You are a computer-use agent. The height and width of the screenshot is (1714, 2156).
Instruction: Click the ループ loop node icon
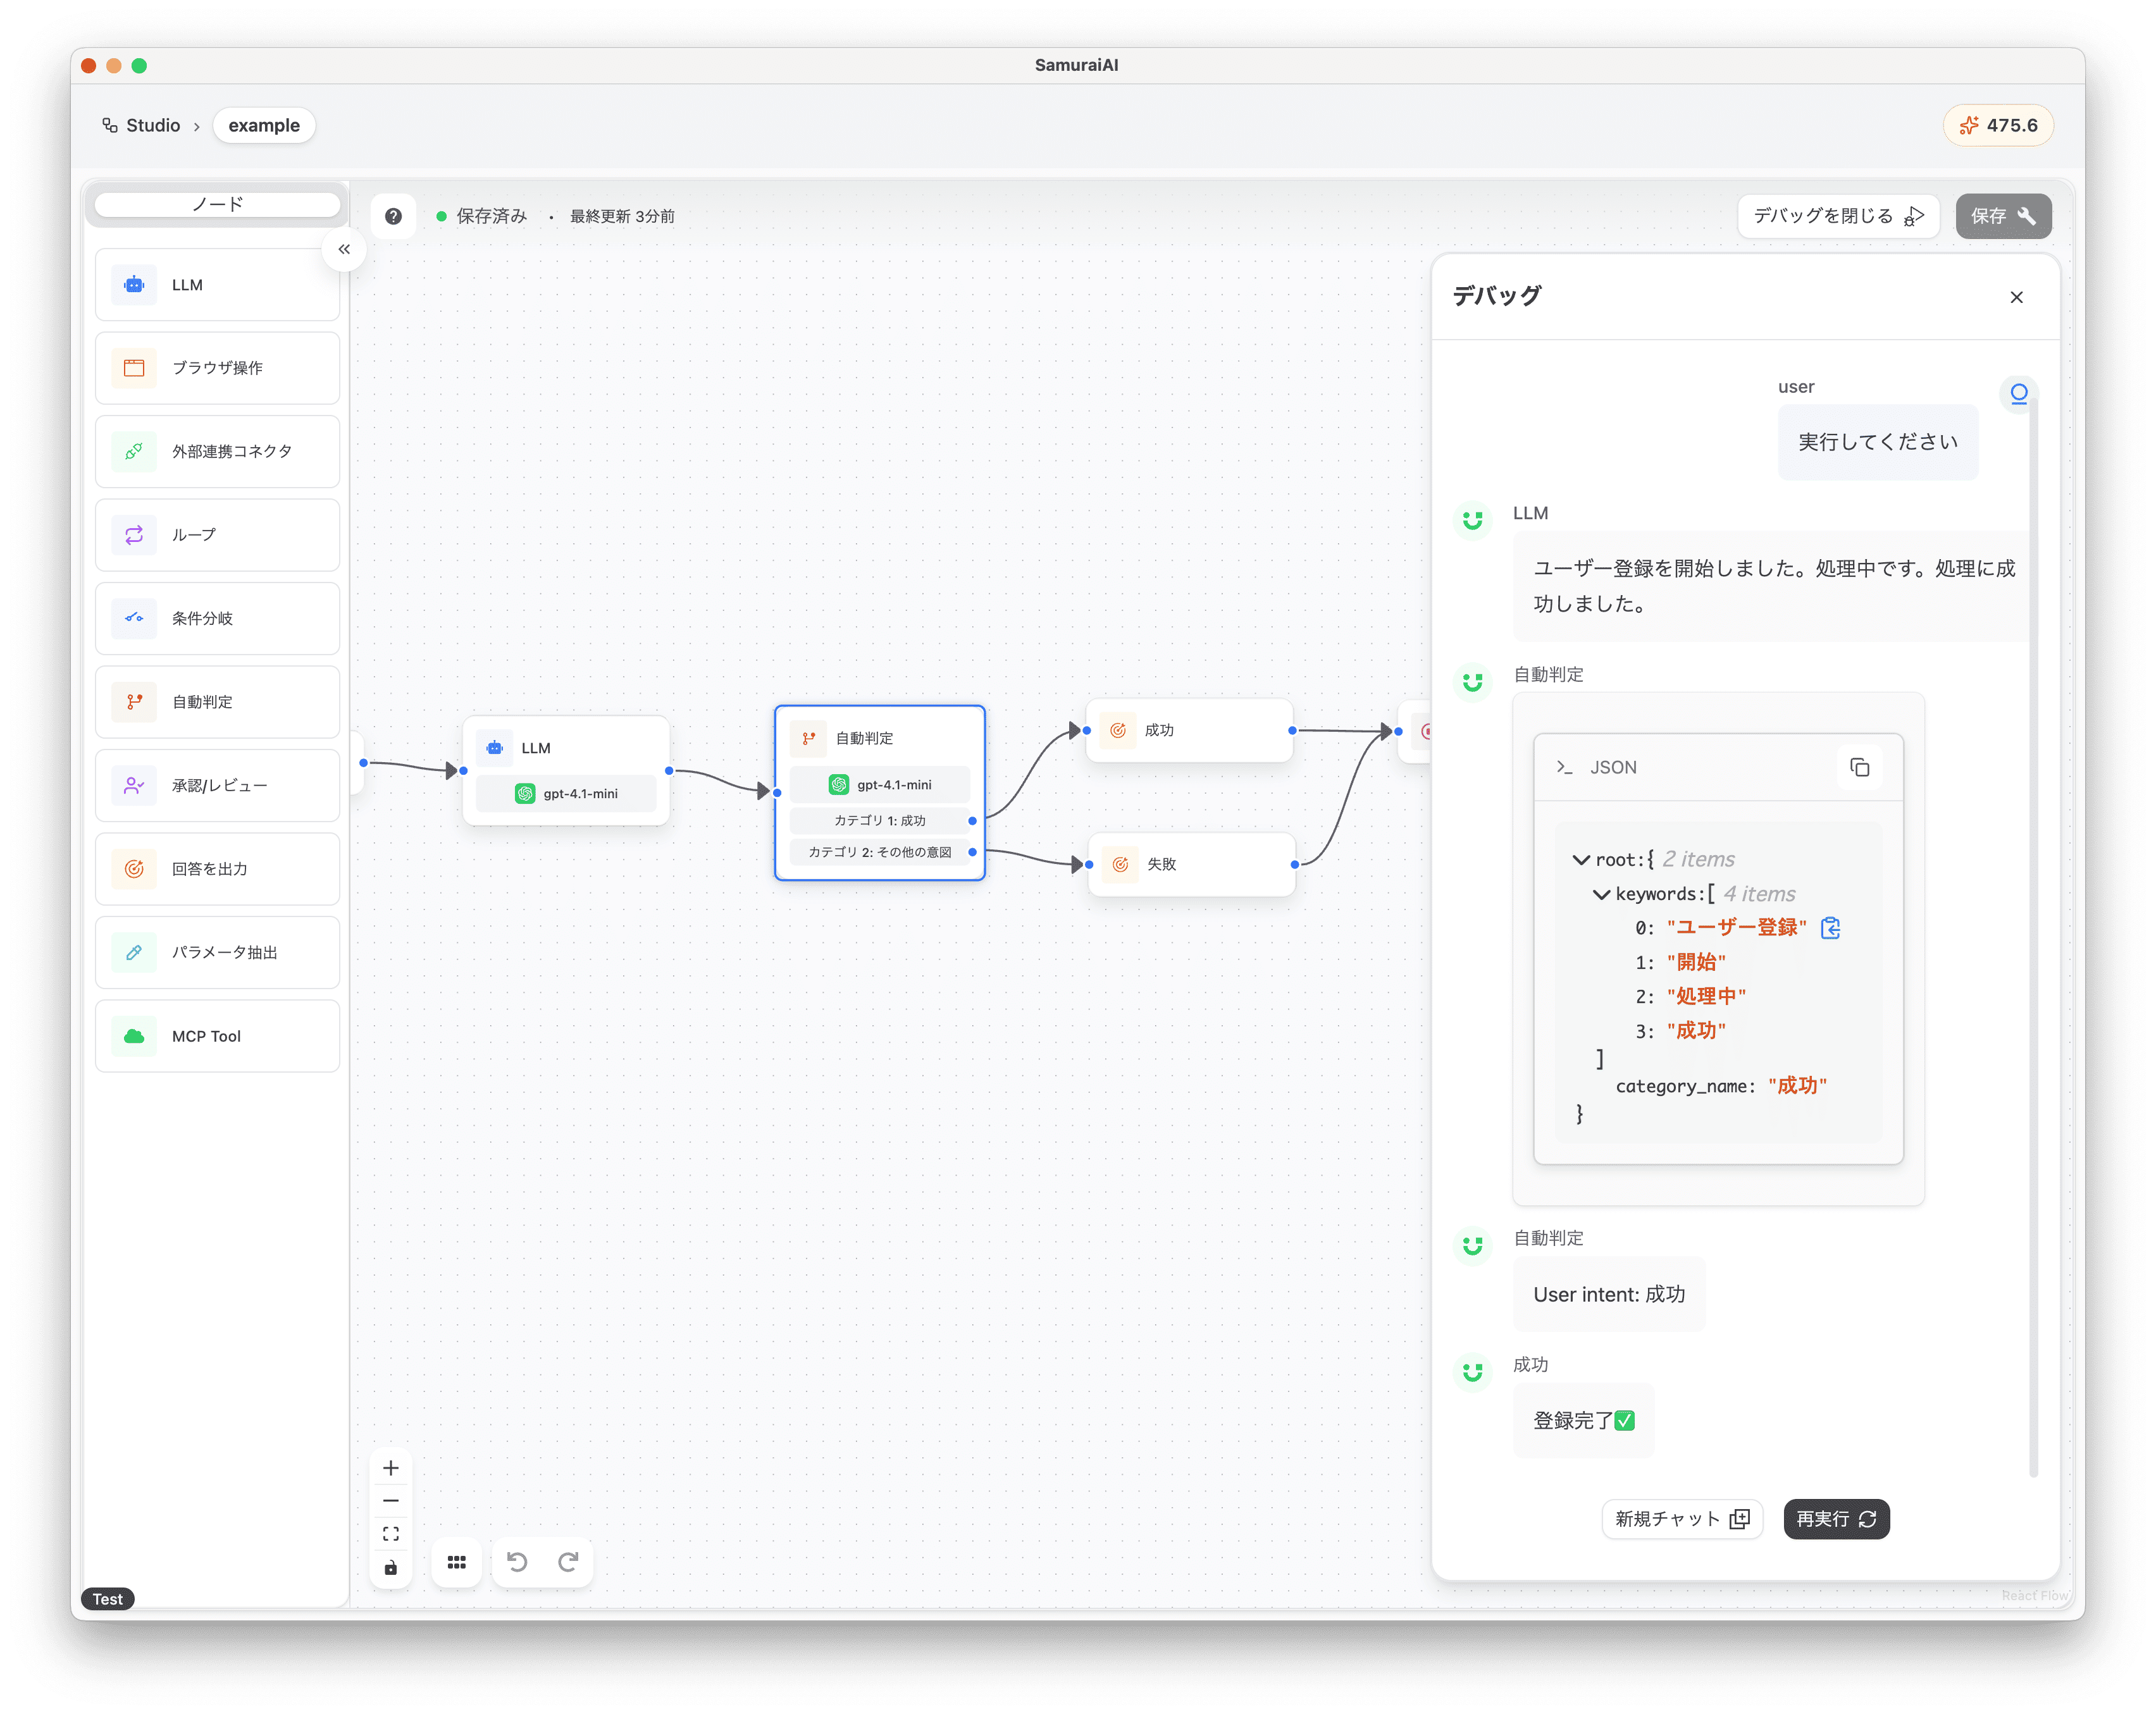coord(134,535)
